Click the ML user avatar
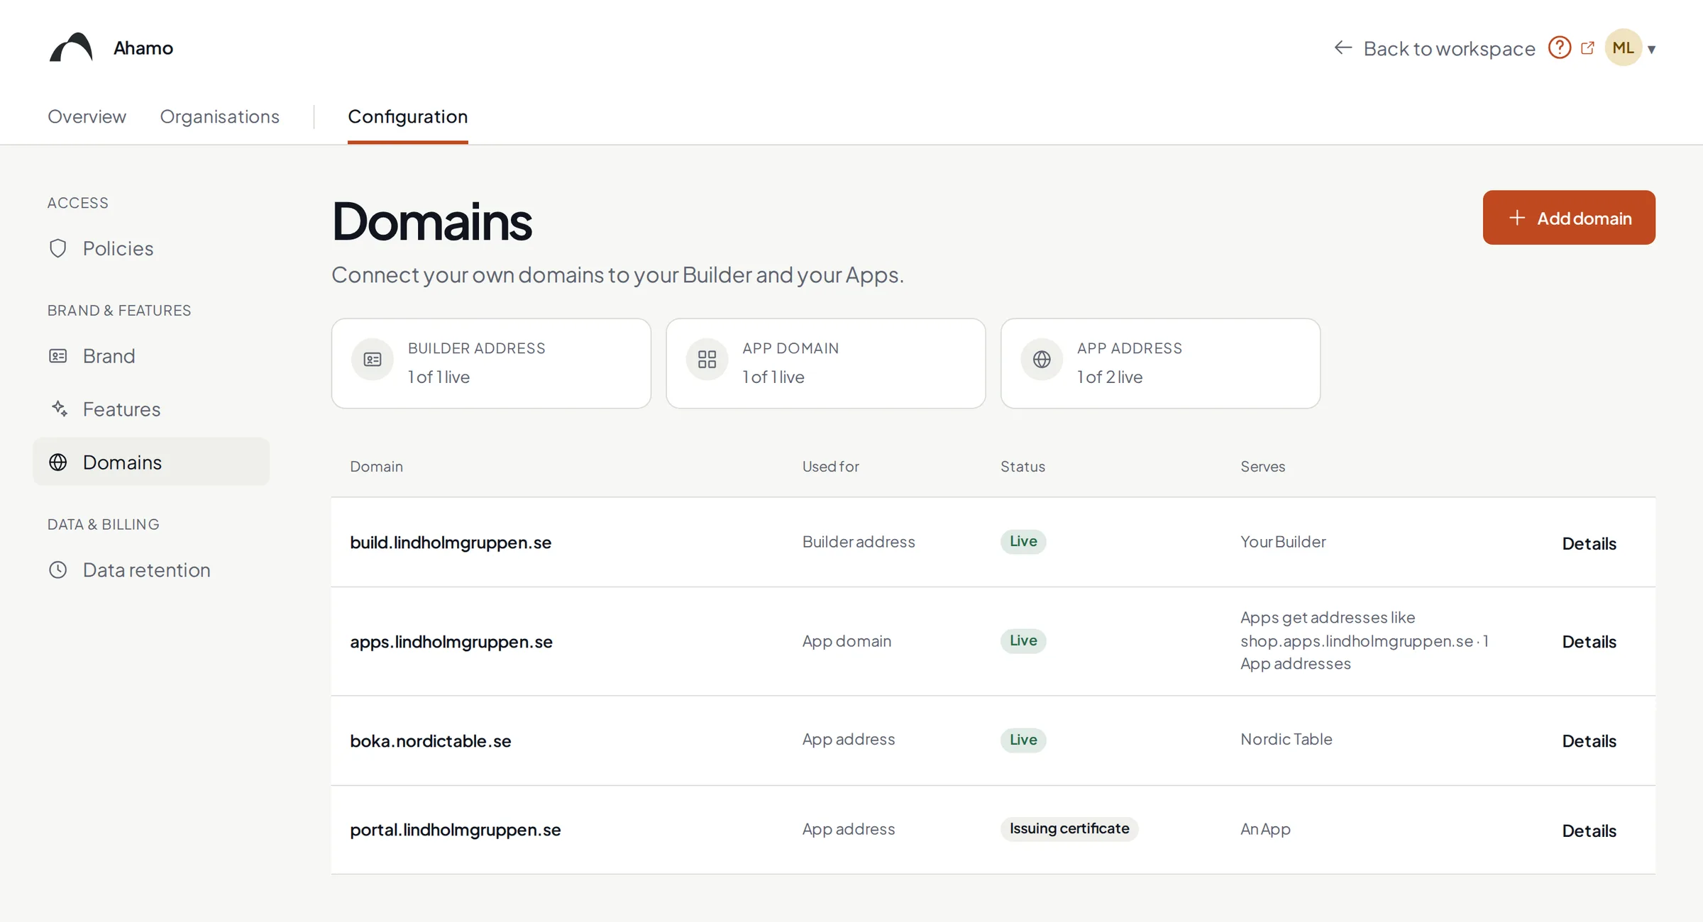 [1623, 48]
